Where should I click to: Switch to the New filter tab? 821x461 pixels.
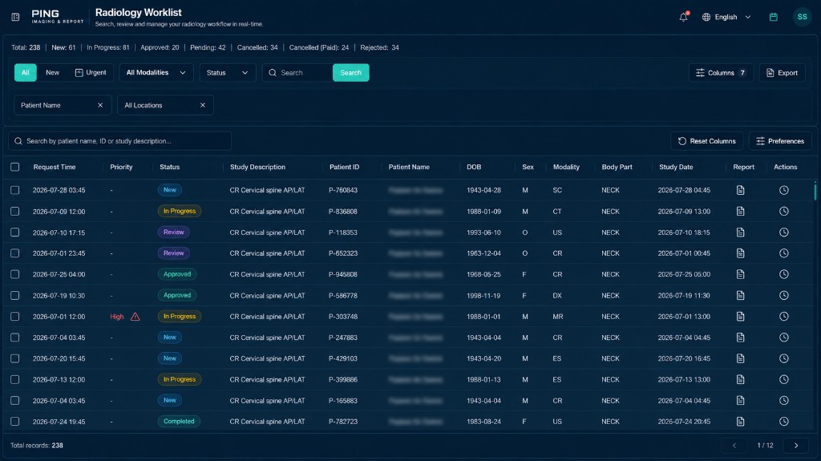(x=52, y=73)
